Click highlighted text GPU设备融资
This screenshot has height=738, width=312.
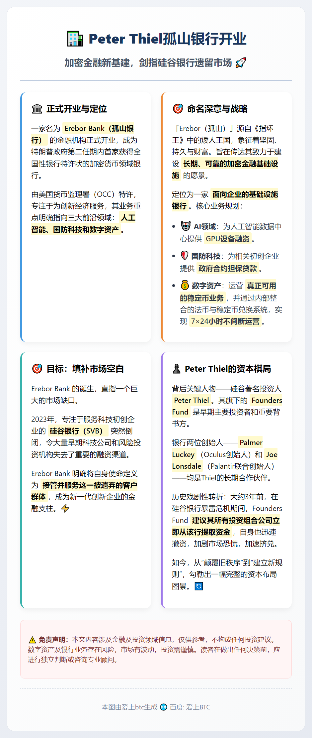tap(228, 239)
